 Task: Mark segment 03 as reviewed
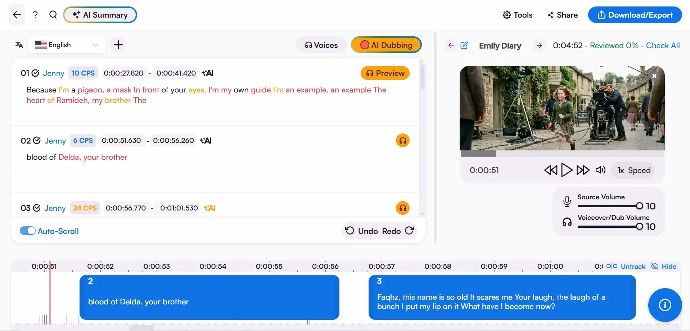[37, 208]
